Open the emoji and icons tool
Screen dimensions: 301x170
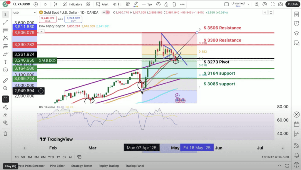[5, 70]
